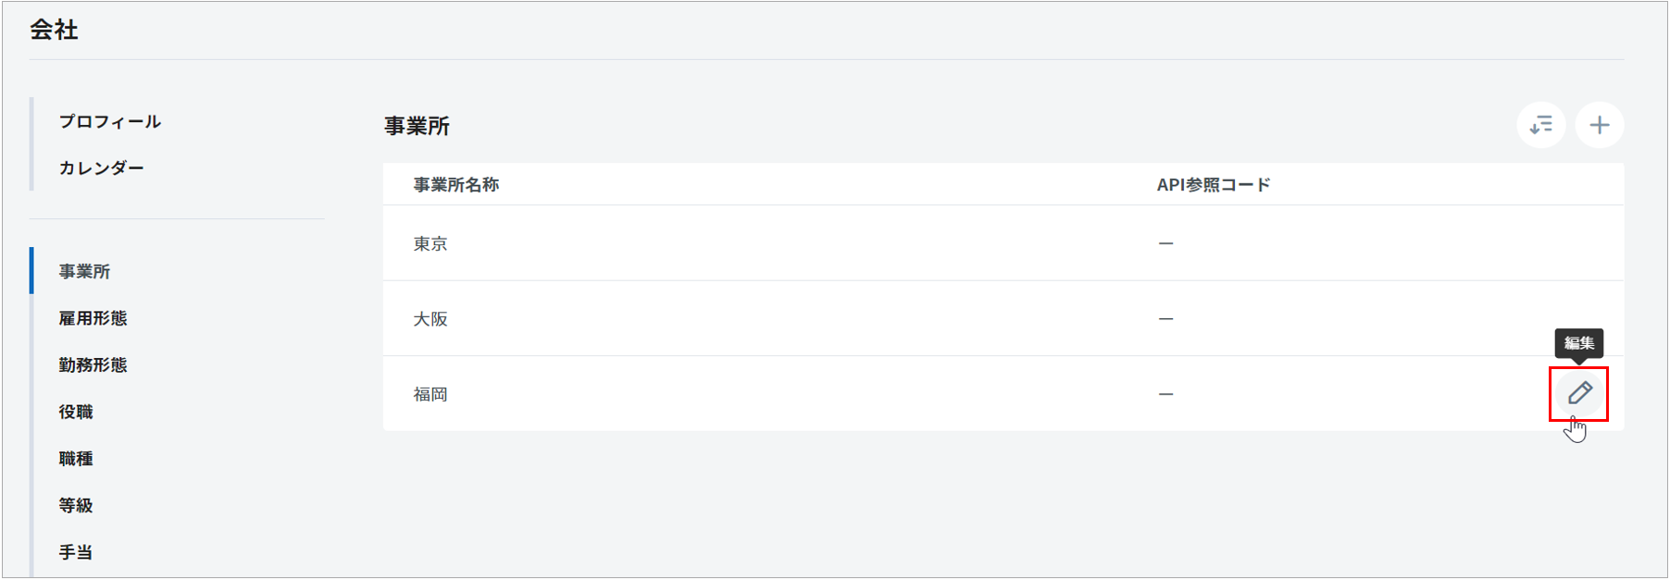Go to 手当 in the sidebar
1670x580 pixels.
[76, 552]
